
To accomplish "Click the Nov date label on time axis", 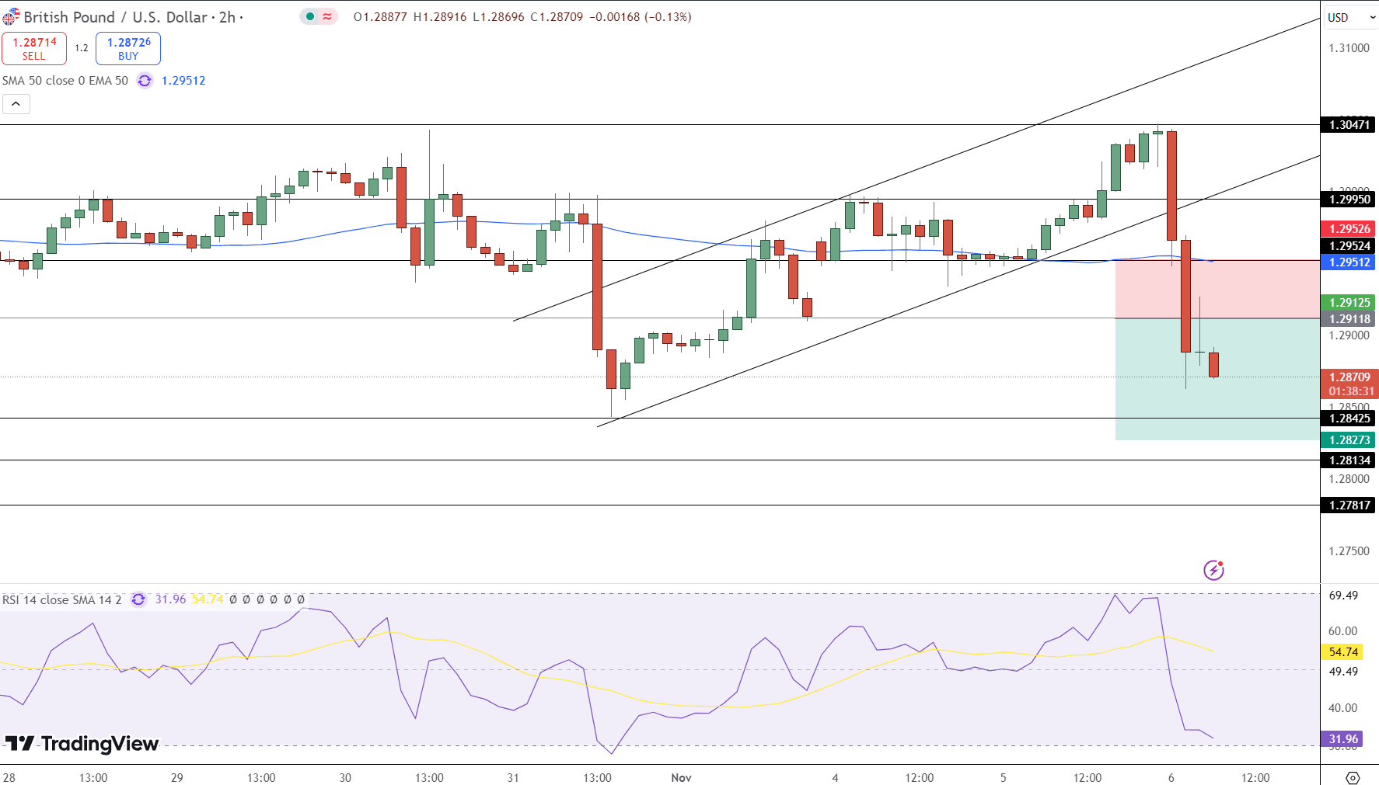I will [681, 777].
